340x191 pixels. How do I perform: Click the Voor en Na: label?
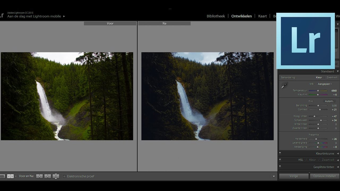(27, 176)
